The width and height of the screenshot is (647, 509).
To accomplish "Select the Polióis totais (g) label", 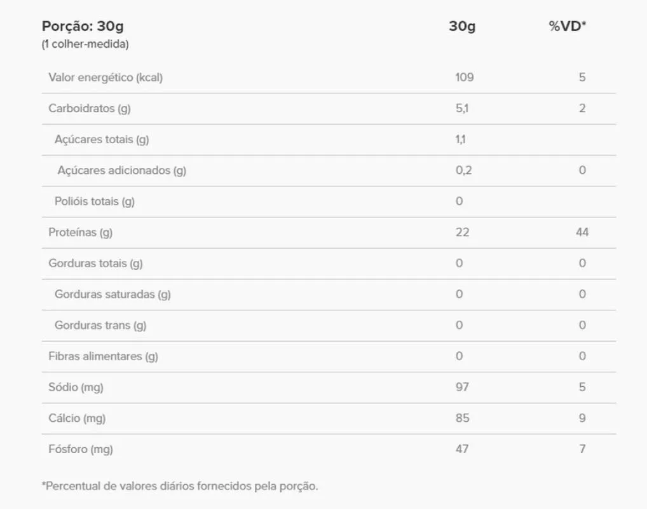I will click(95, 201).
